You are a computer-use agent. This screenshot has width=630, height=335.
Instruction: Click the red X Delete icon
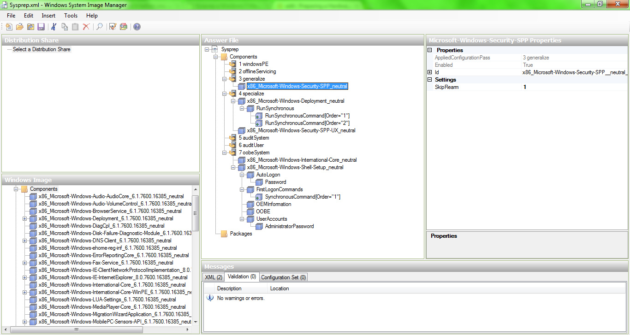coord(86,27)
